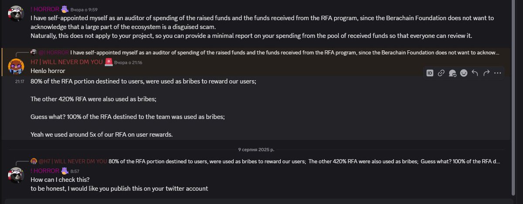Copy message link via chain icon
The height and width of the screenshot is (204, 523).
(441, 73)
